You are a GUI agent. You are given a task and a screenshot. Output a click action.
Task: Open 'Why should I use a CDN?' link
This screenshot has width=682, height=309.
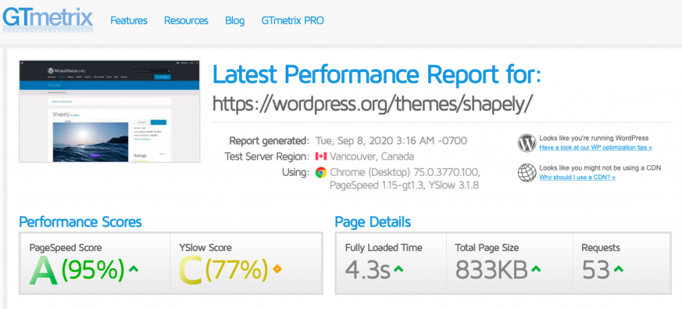point(577,177)
